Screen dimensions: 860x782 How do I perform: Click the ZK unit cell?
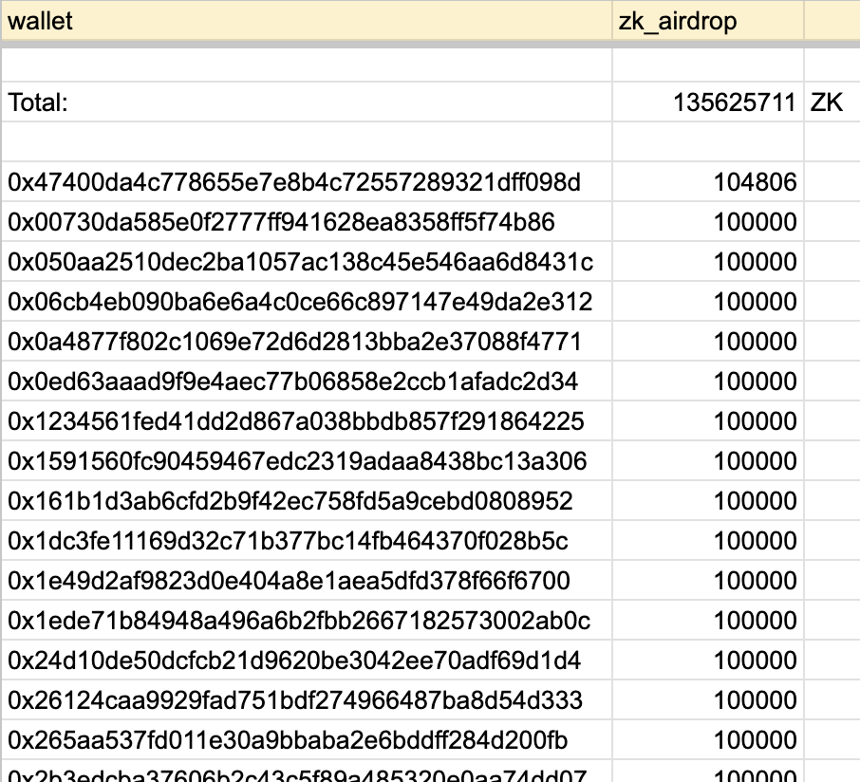832,102
